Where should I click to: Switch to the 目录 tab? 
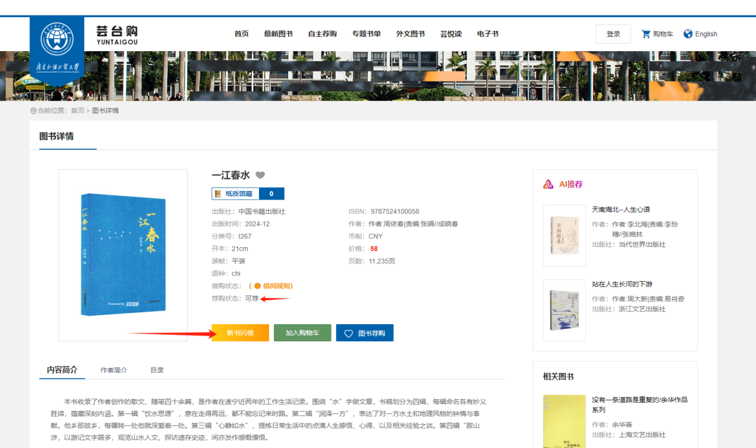point(157,370)
